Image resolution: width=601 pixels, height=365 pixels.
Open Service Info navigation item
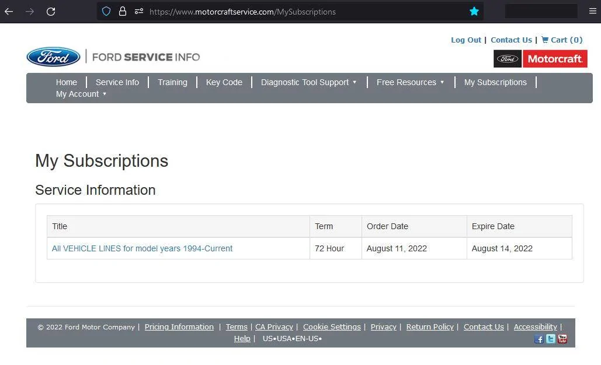117,82
